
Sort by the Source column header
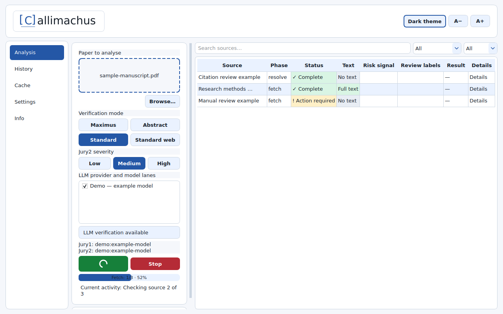click(232, 66)
